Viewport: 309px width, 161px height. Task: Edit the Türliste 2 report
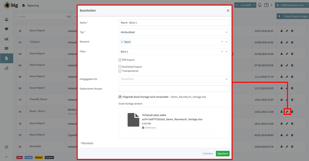(287, 42)
